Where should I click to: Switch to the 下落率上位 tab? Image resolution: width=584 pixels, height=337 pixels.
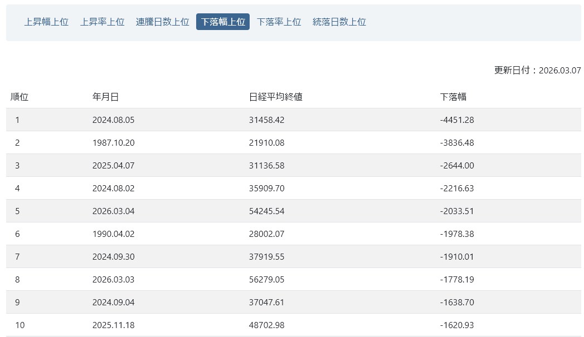(279, 22)
